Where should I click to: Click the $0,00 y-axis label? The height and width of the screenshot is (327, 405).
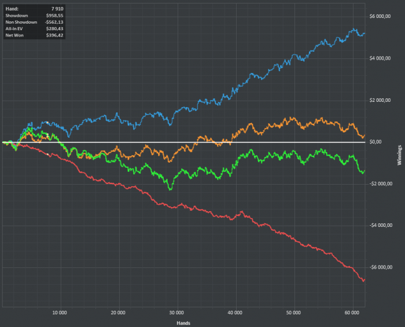pos(375,142)
